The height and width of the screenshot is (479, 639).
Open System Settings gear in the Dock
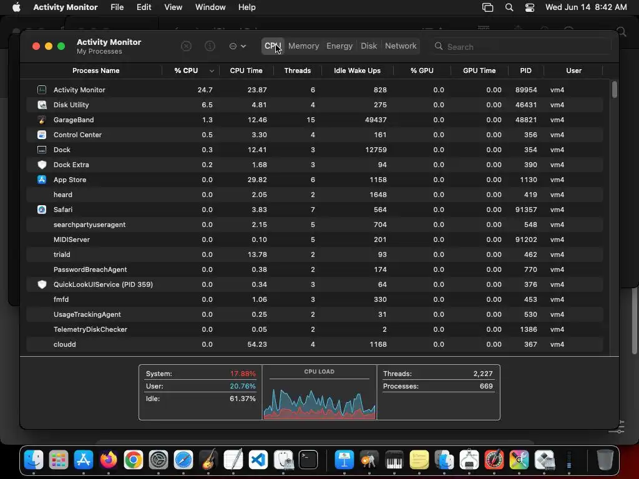pyautogui.click(x=159, y=460)
